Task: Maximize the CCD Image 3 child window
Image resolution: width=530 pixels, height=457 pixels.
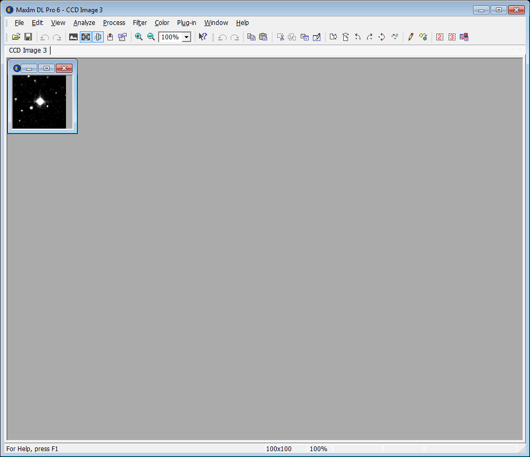Action: pyautogui.click(x=47, y=69)
